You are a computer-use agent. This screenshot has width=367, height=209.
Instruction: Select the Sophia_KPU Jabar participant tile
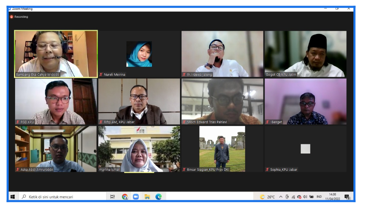[305, 149]
